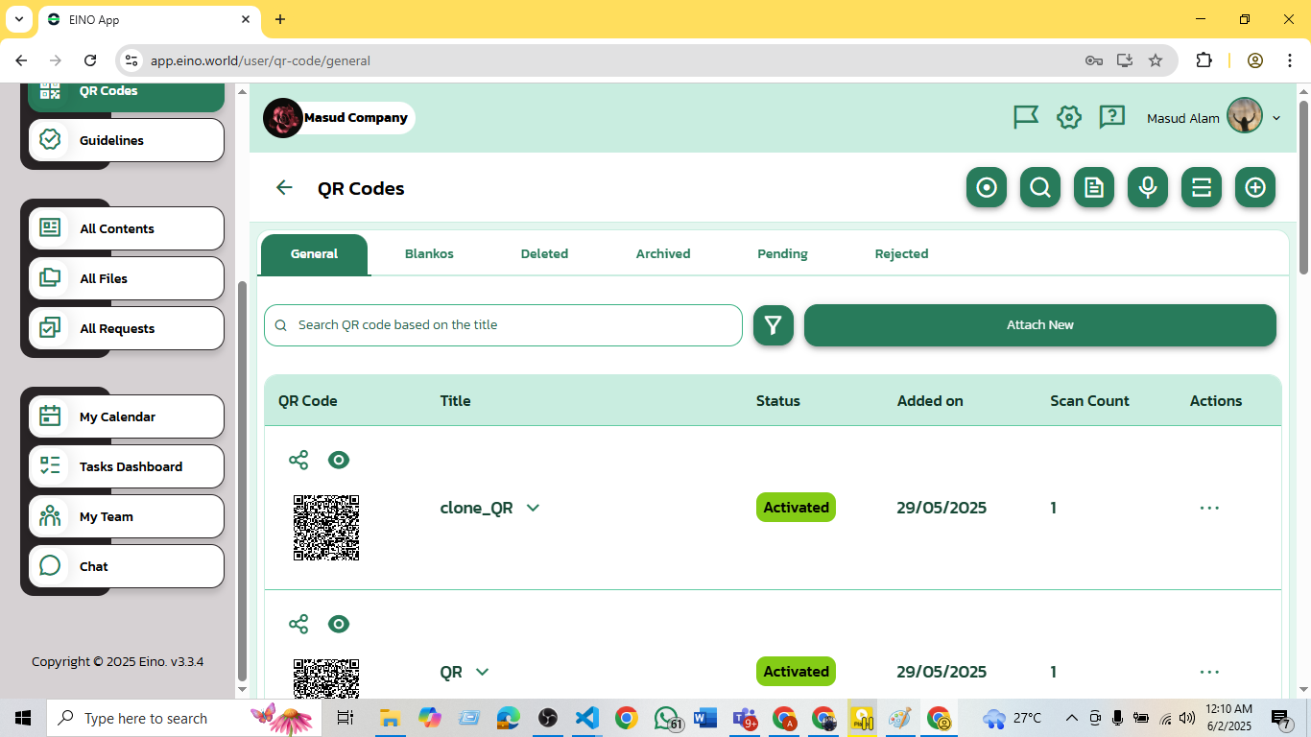The height and width of the screenshot is (737, 1311).
Task: Open All Contents in the sidebar
Action: (126, 228)
